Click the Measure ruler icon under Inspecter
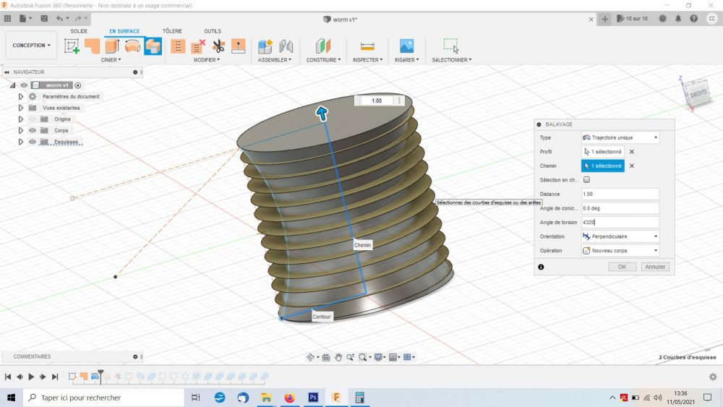Viewport: 723px width, 407px height. (367, 46)
